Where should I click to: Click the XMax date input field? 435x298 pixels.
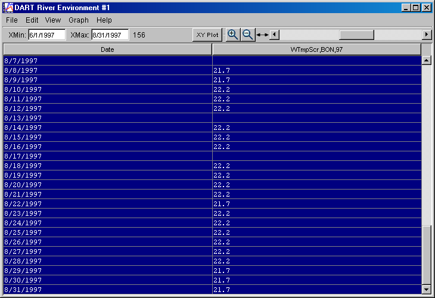click(x=110, y=35)
